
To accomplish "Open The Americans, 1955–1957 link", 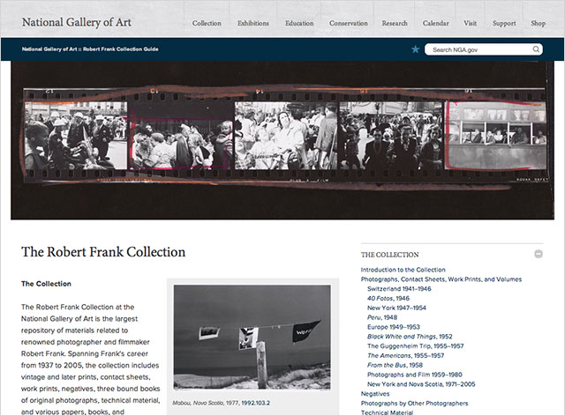I will click(405, 355).
